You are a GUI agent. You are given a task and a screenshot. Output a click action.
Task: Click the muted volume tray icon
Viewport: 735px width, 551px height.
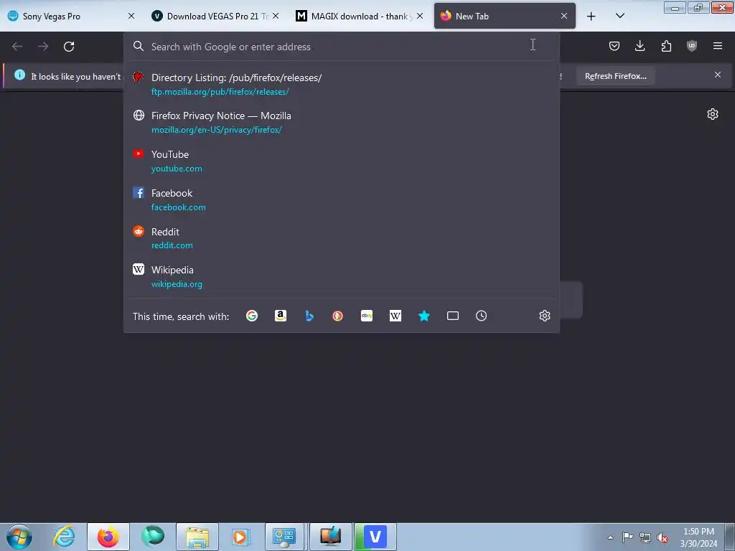point(663,537)
